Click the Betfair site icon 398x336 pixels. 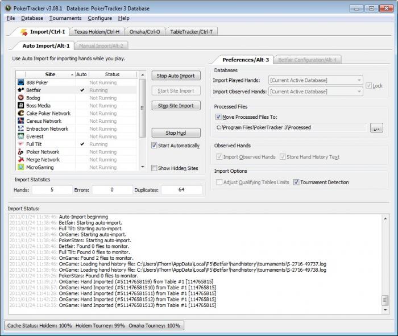point(21,90)
